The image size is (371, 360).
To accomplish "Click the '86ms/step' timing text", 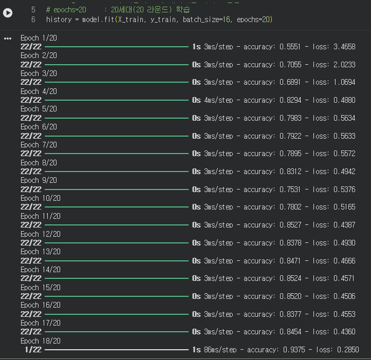I will pos(220,350).
